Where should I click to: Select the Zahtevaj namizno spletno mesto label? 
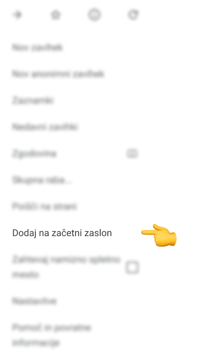[66, 267]
